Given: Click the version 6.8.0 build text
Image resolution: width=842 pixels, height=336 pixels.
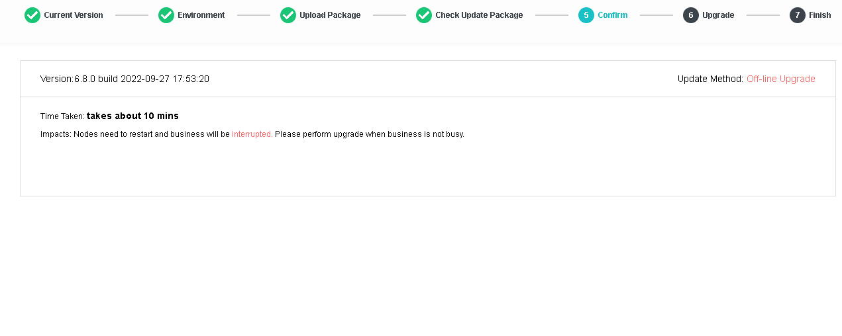Looking at the screenshot, I should [x=125, y=79].
